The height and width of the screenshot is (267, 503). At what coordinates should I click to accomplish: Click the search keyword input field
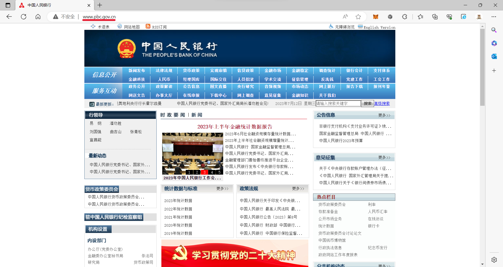[x=338, y=104]
